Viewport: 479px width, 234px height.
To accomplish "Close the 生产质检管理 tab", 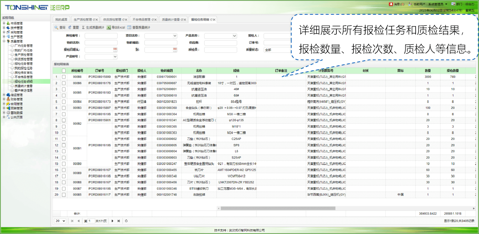I will pyautogui.click(x=97, y=19).
